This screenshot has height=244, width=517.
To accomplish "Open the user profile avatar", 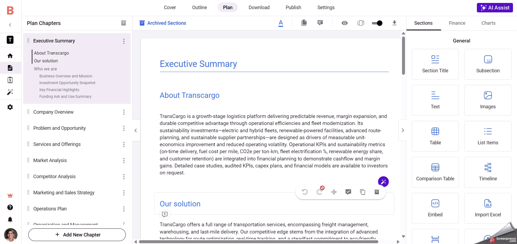I will click(11, 235).
